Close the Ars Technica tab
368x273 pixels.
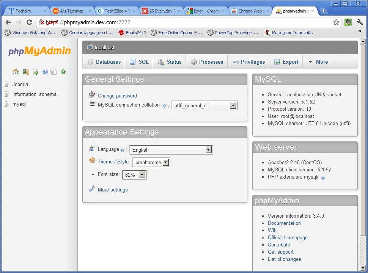(90, 11)
